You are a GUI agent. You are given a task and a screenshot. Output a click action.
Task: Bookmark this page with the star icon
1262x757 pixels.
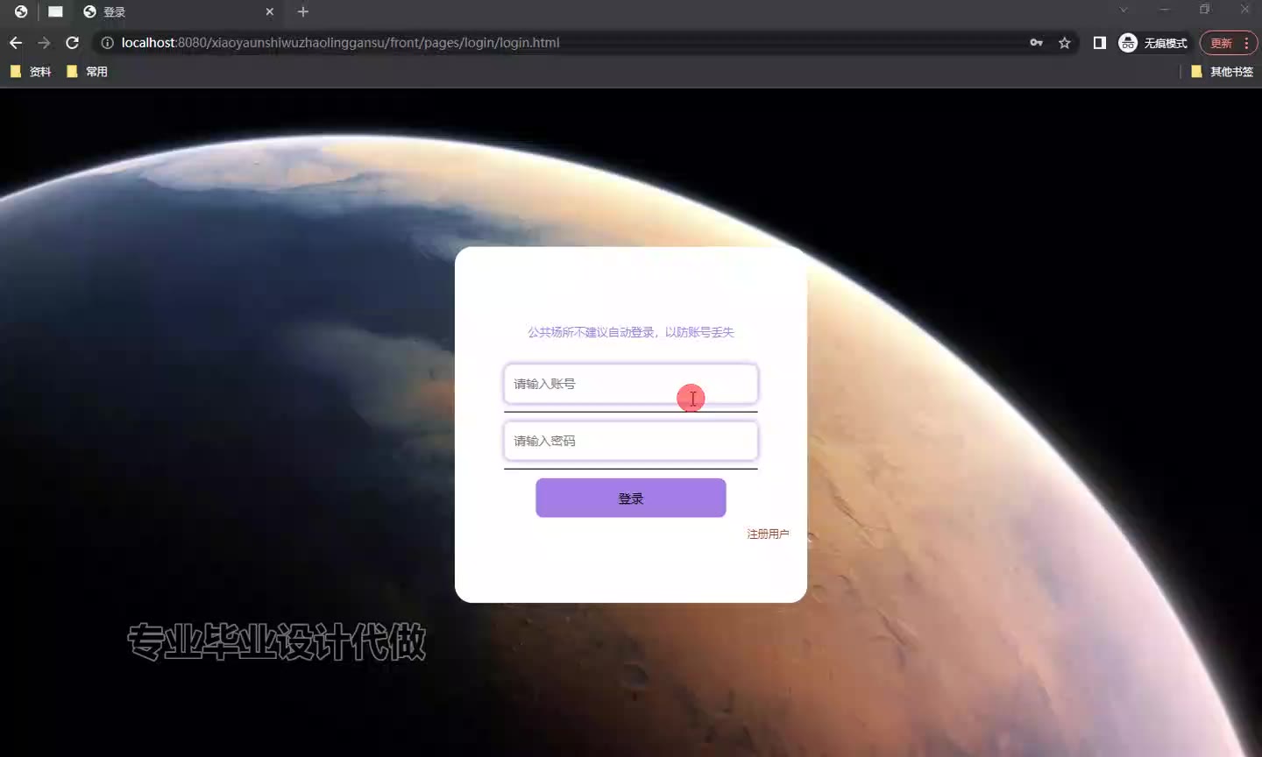(1065, 43)
